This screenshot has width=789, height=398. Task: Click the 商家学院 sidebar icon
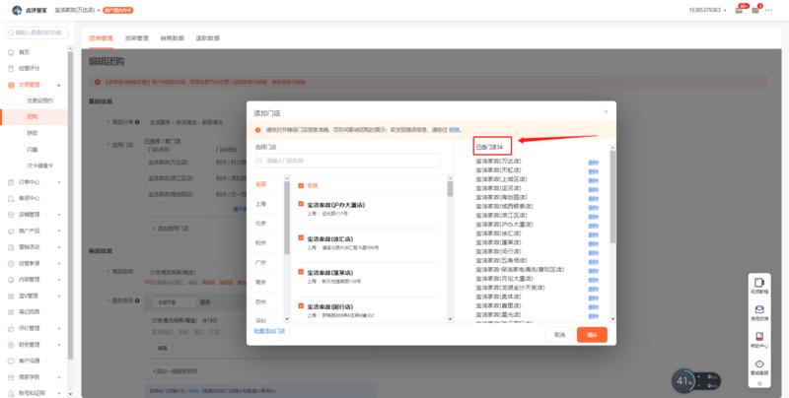[x=11, y=377]
